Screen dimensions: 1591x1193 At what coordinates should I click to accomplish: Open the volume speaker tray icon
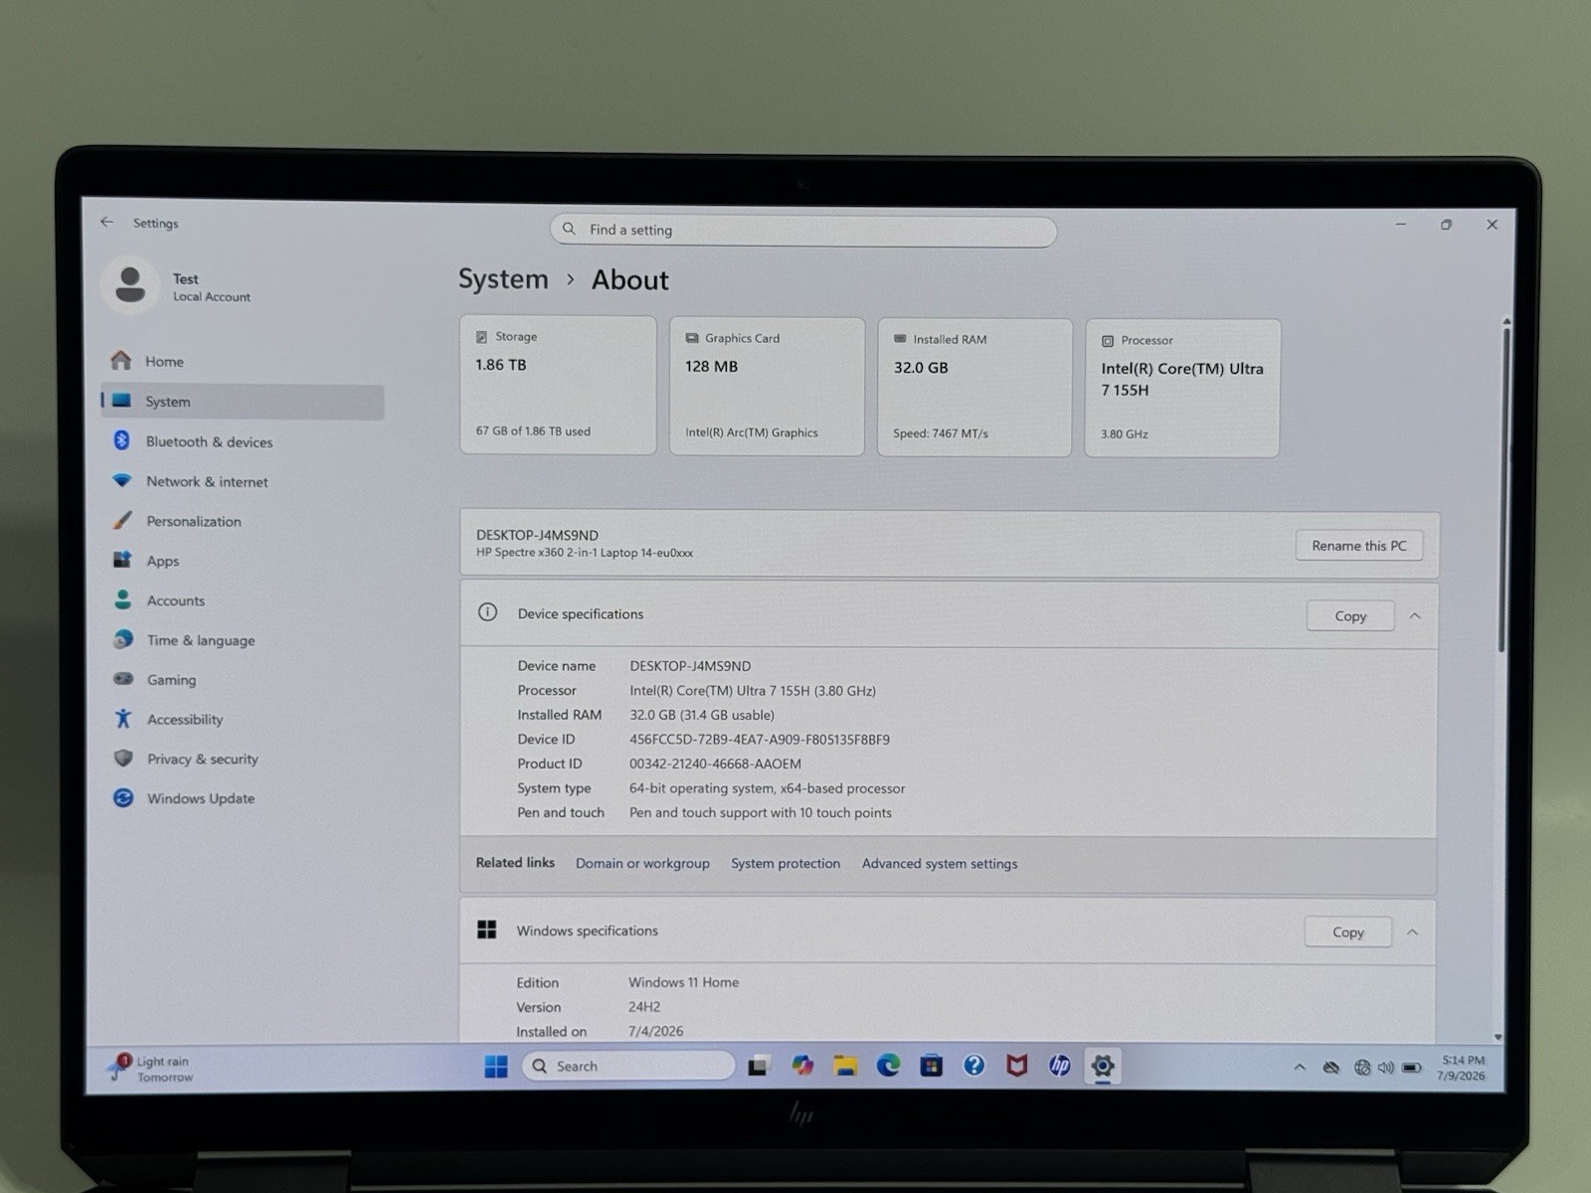1385,1068
